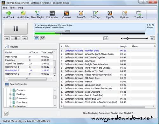
Task: Select track Long John Silver
Action: tap(107, 85)
